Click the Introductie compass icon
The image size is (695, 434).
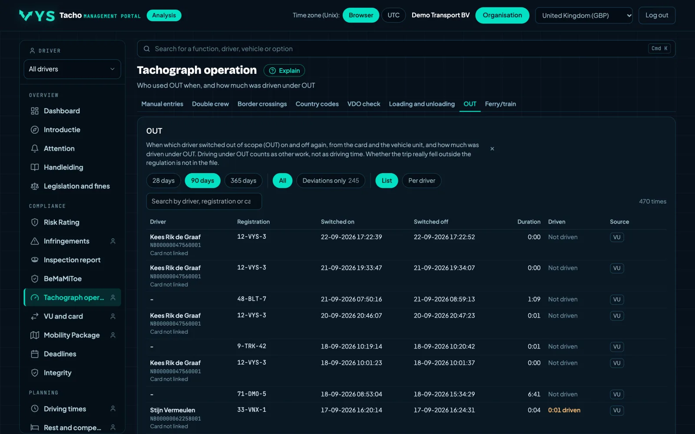tap(35, 130)
